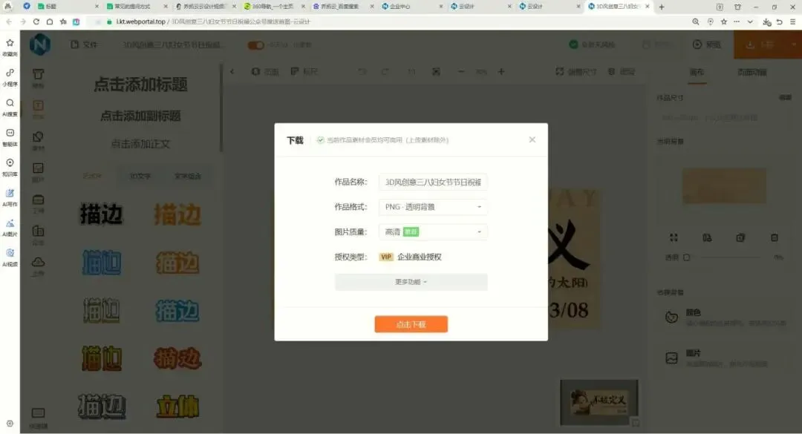Image resolution: width=802 pixels, height=434 pixels.
Task: Switch to the 文字组合 tab
Action: (188, 176)
